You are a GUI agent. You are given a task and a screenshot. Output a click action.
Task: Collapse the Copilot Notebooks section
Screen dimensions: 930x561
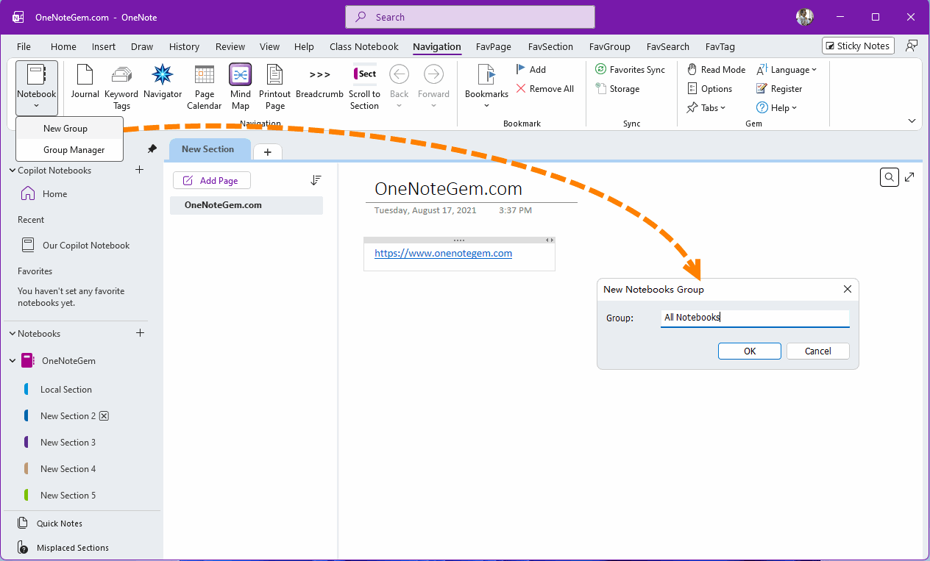12,171
